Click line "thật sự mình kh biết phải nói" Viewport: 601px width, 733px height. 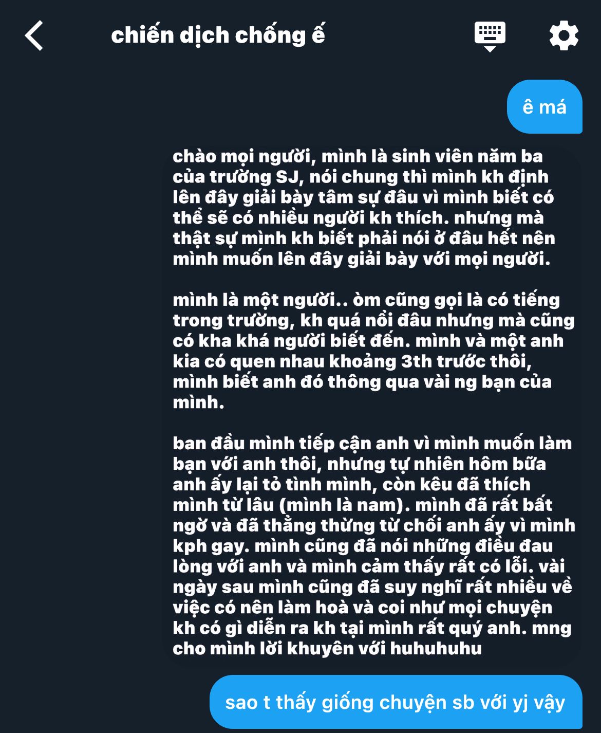coord(364,238)
